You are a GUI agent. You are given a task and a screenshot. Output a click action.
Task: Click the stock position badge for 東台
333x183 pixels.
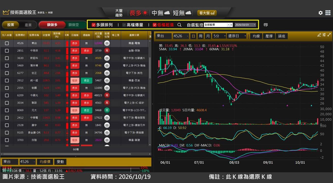[107, 43]
